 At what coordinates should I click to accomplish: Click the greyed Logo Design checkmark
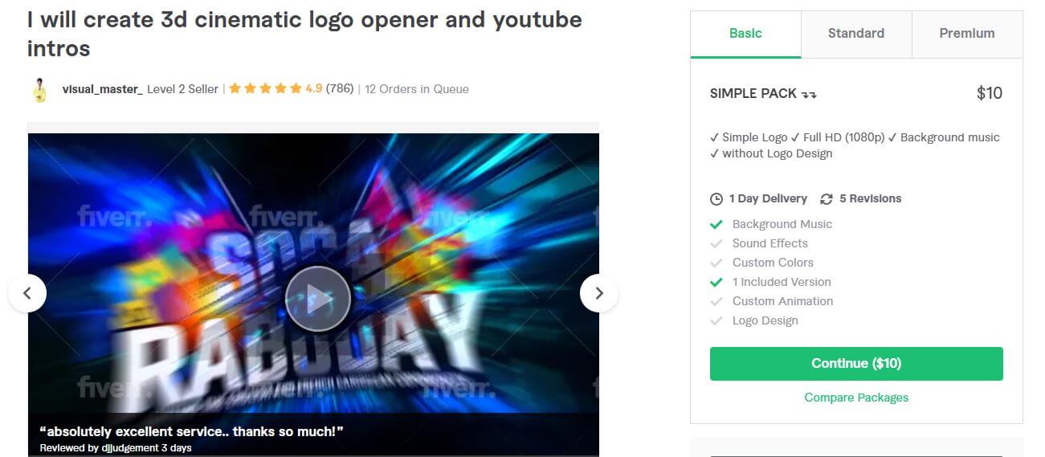(716, 320)
